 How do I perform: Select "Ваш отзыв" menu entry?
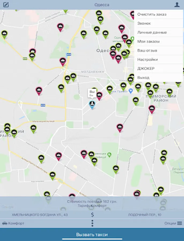coord(159,51)
